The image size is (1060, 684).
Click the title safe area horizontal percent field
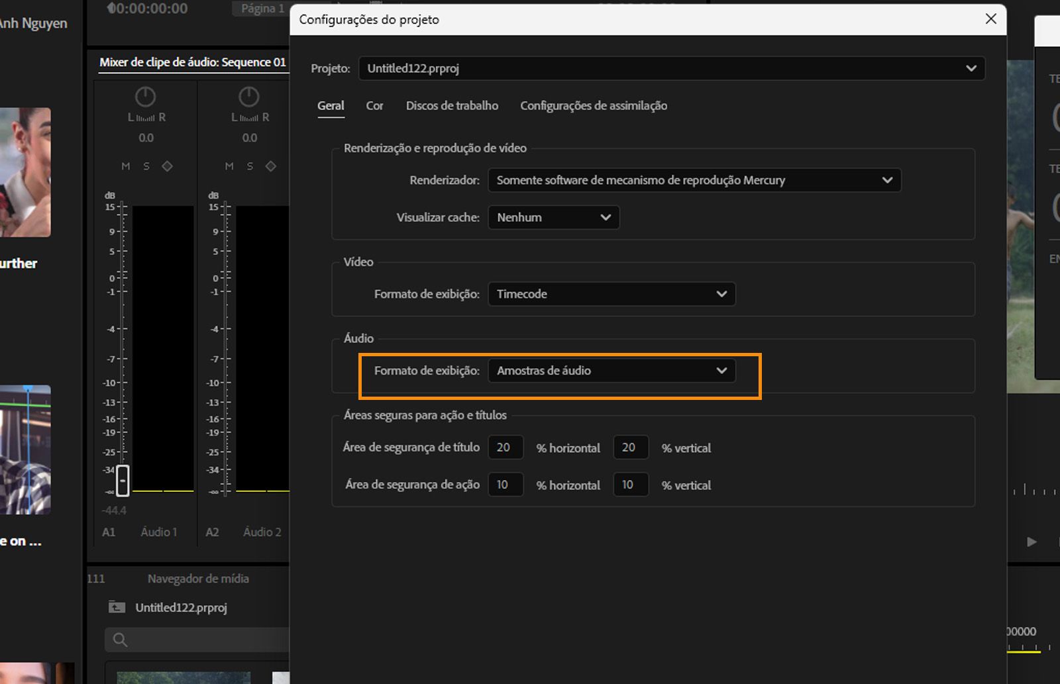pyautogui.click(x=505, y=448)
